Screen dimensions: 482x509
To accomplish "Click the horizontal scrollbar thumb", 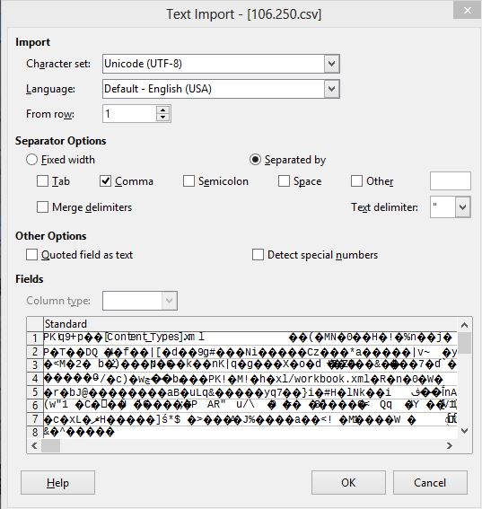I will pos(50,445).
